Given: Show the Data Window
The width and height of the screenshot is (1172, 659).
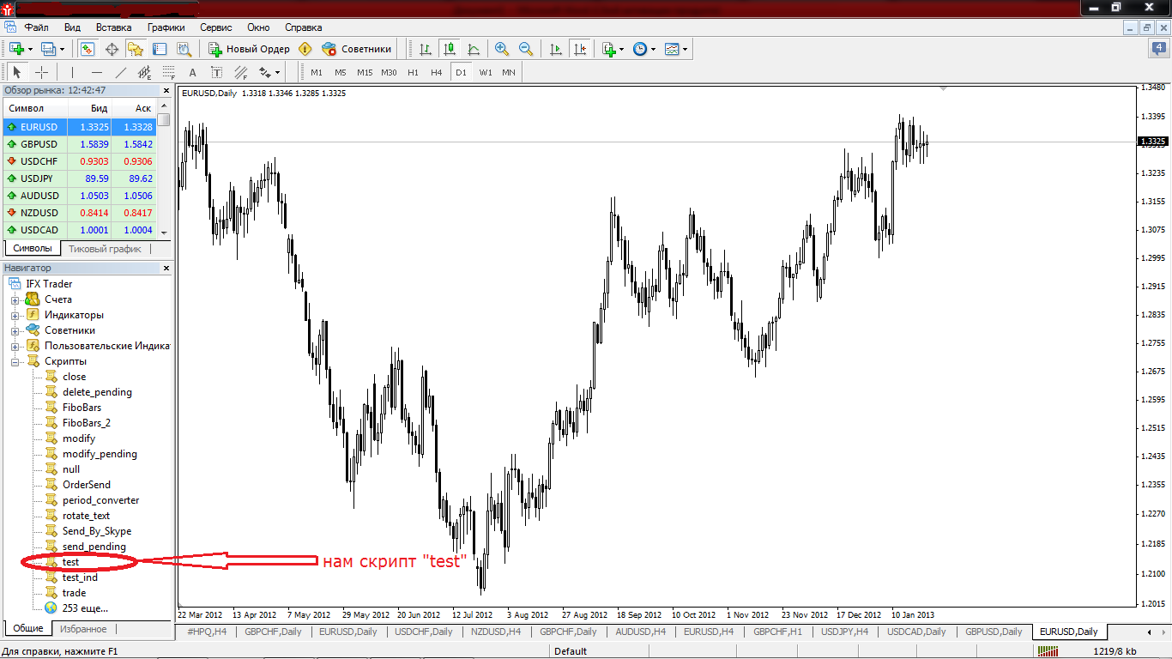Looking at the screenshot, I should click(x=112, y=49).
